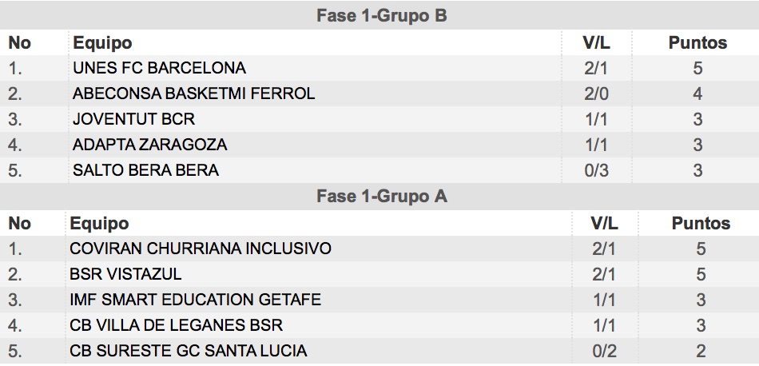The image size is (759, 366).
Task: Open IMF SMART EDUCATION GETAFE team
Action: pos(196,300)
